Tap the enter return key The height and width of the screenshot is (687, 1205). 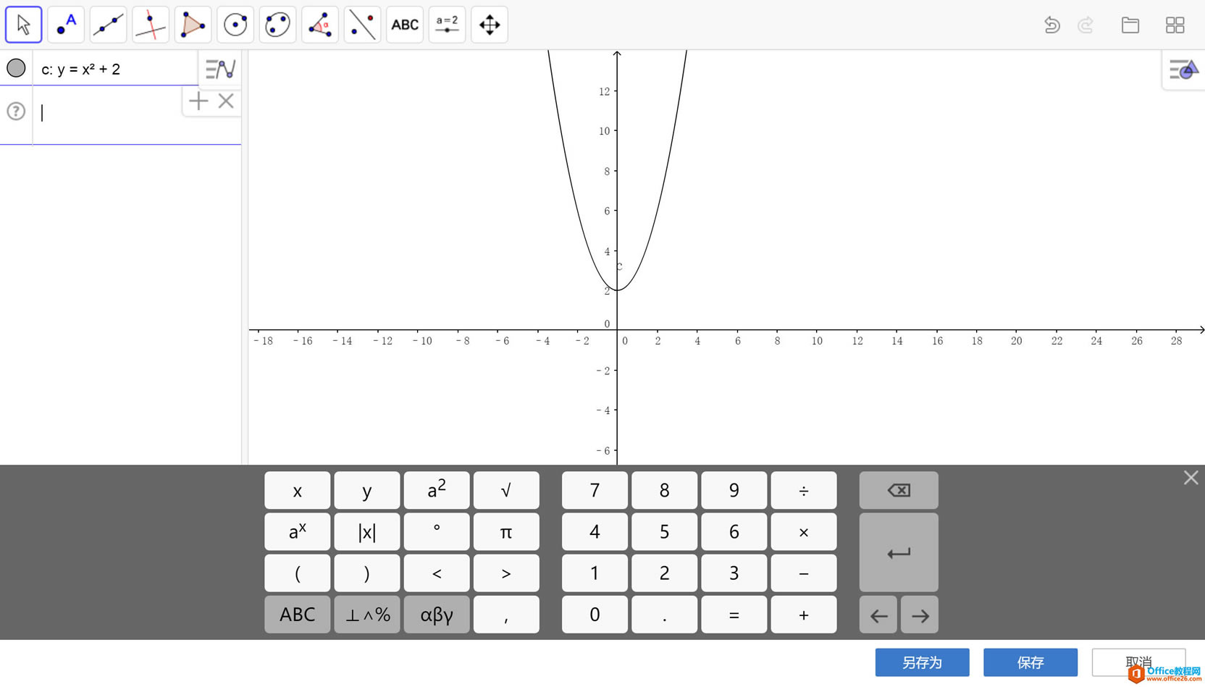(899, 552)
